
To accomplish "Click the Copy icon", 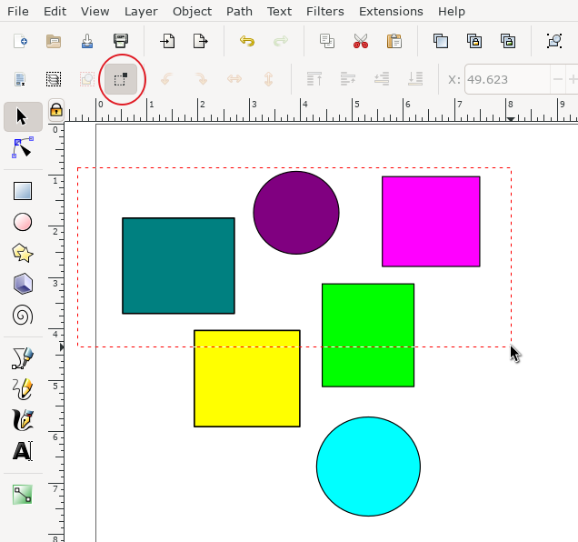I will tap(327, 41).
